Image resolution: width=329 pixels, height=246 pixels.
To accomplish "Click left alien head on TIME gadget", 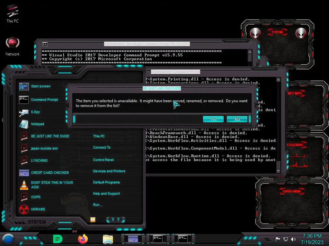I will tap(255, 33).
